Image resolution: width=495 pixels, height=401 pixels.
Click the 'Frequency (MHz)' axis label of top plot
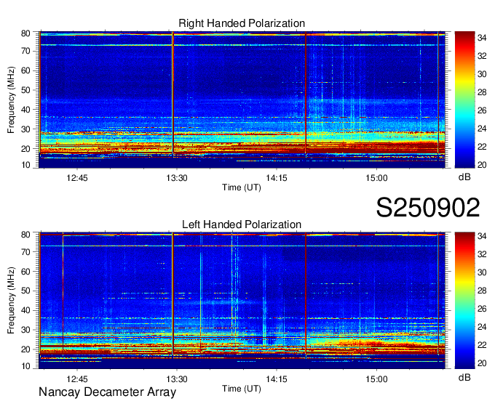click(x=11, y=100)
